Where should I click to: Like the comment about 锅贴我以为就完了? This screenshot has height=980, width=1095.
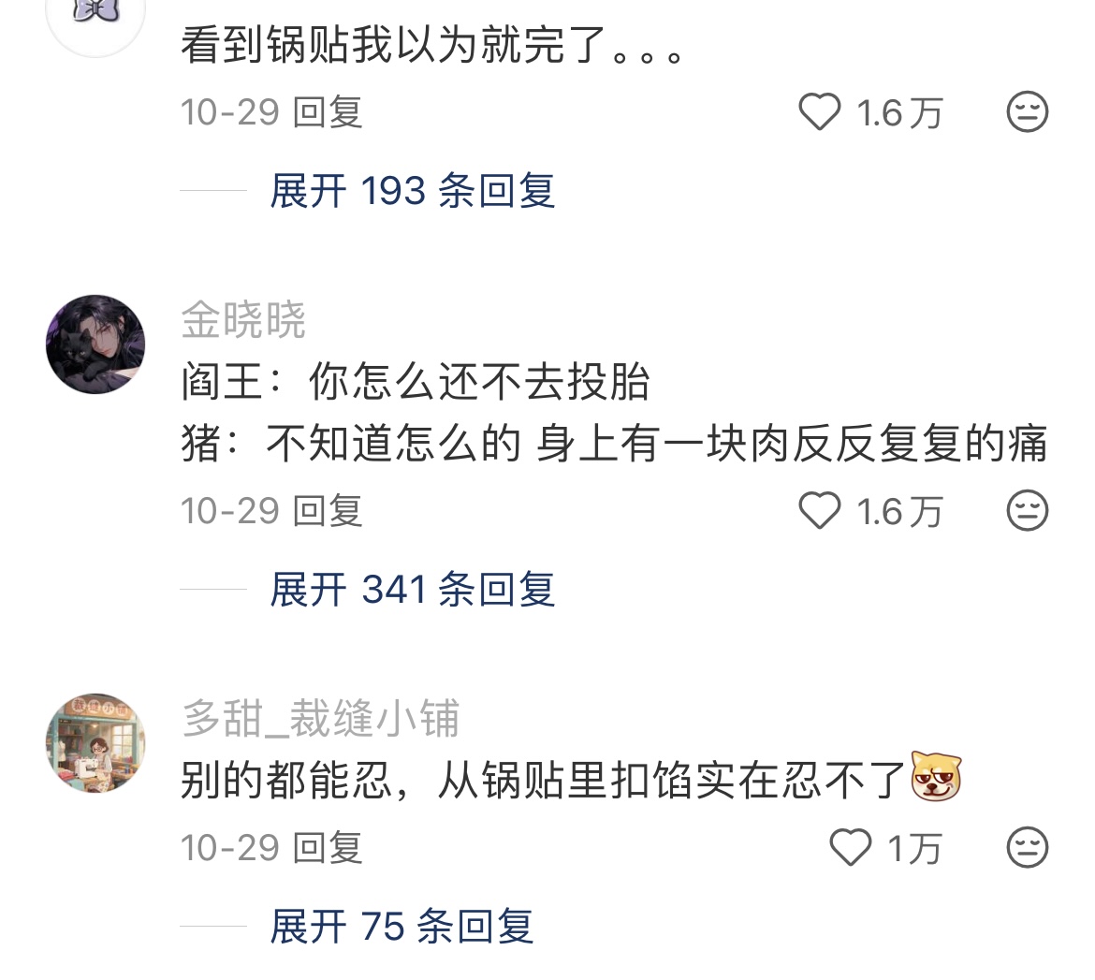(819, 111)
